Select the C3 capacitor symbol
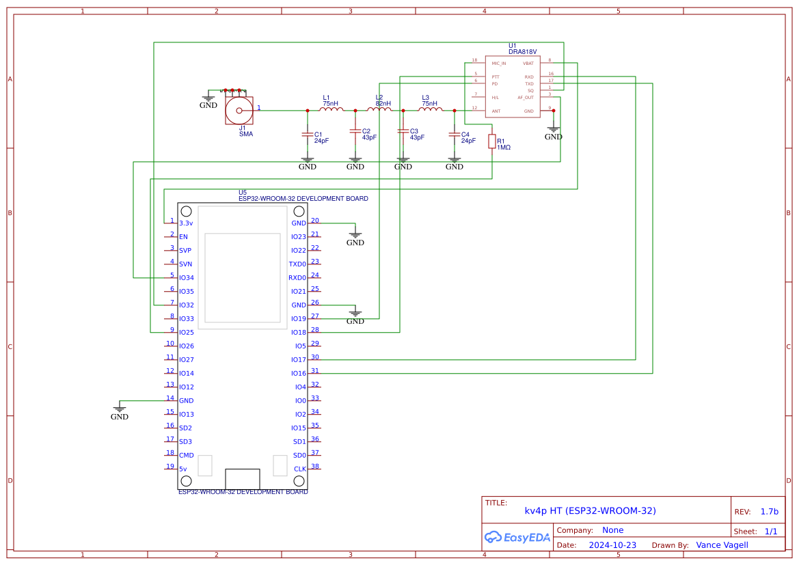Viewport: 799px width, 565px height. pos(403,131)
